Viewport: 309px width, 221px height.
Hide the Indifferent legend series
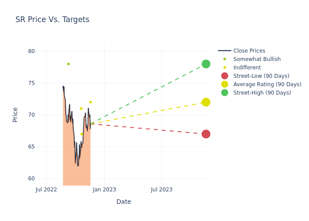click(247, 68)
